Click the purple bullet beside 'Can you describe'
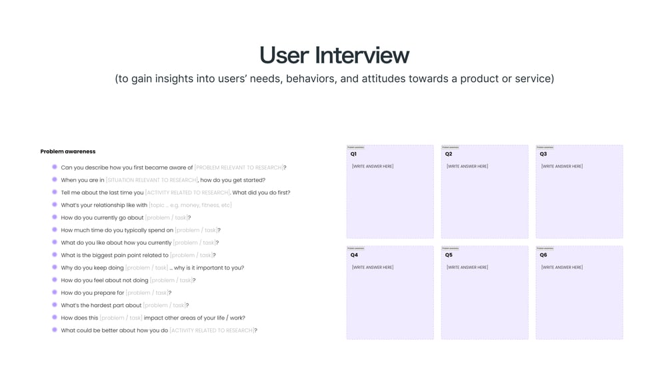Screen dimensions: 670x377 click(x=55, y=167)
